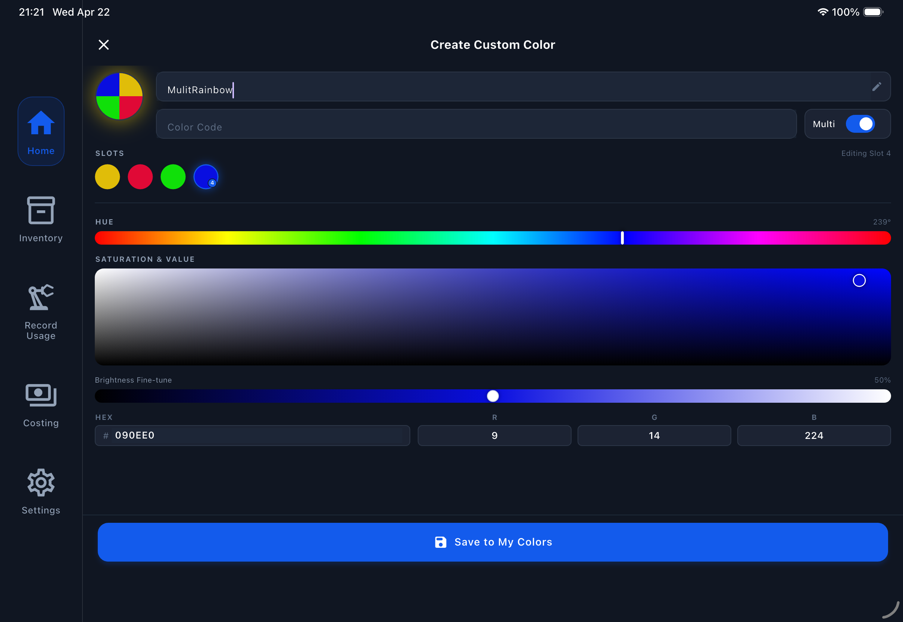Go to Record Usage robot-arm icon
This screenshot has width=903, height=622.
tap(41, 298)
